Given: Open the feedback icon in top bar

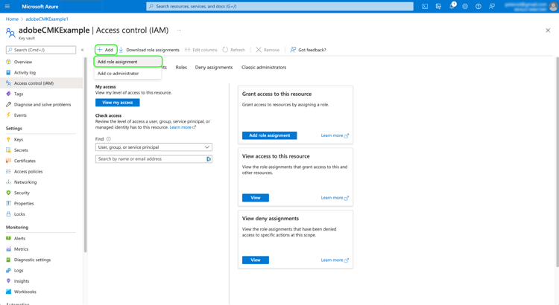Looking at the screenshot, I should (492, 7).
